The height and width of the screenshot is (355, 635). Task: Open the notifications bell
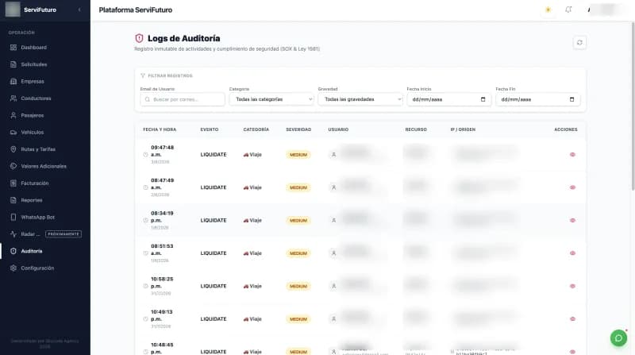pyautogui.click(x=568, y=10)
